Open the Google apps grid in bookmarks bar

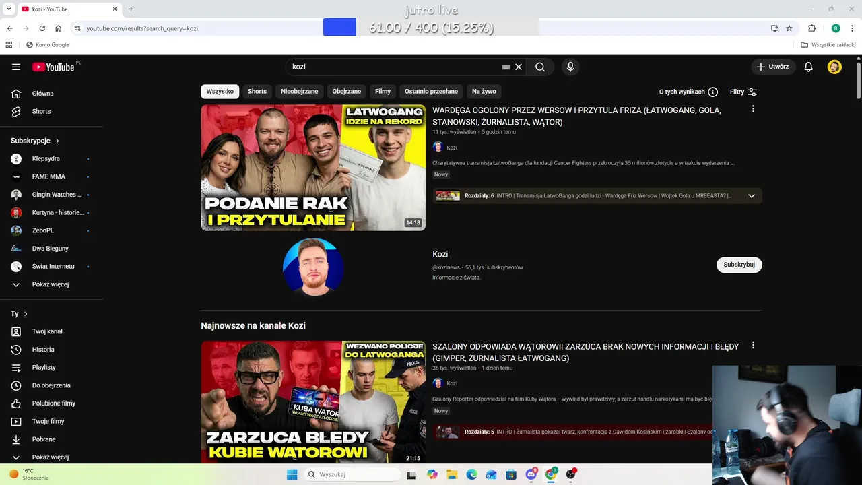(x=9, y=45)
